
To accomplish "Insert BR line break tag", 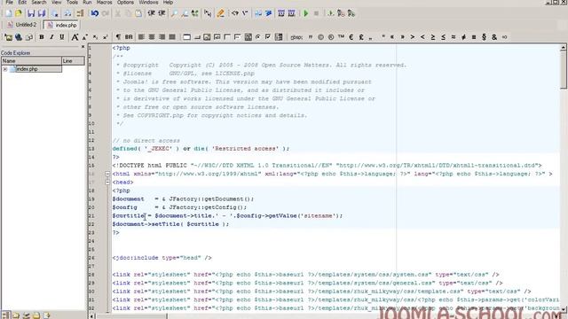I will coord(129,37).
